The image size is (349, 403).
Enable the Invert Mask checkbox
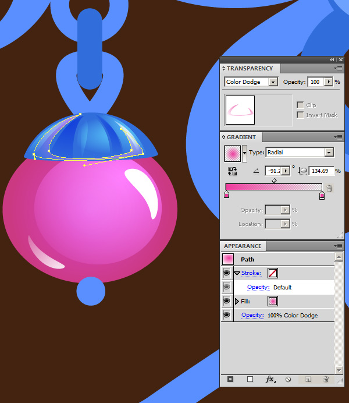tap(300, 115)
